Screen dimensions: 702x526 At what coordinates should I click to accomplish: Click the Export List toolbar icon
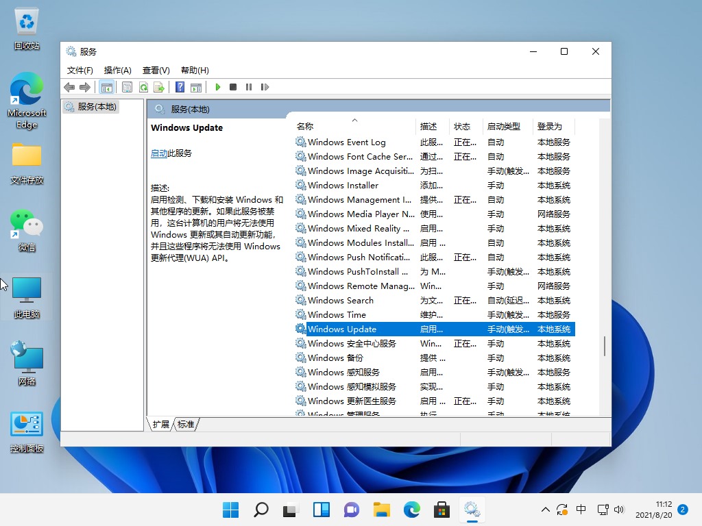tap(159, 87)
